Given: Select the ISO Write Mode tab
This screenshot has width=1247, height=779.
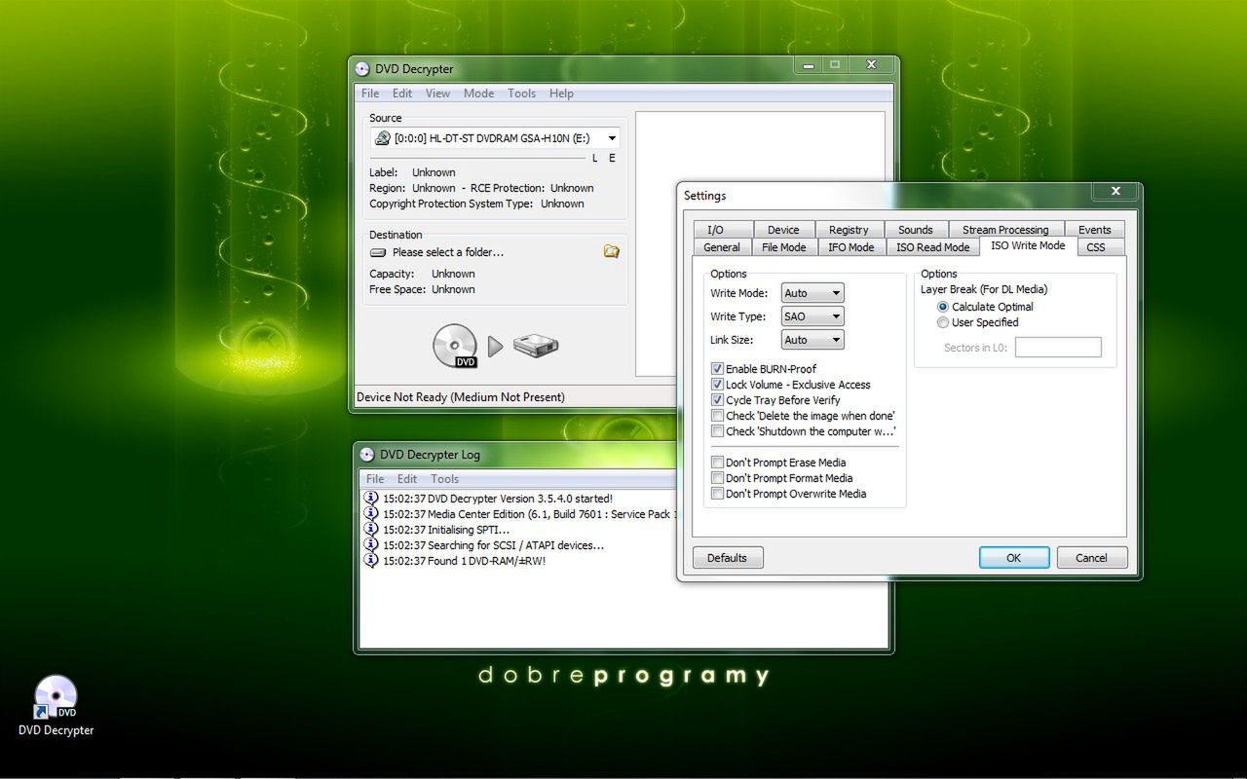Looking at the screenshot, I should pyautogui.click(x=1028, y=245).
